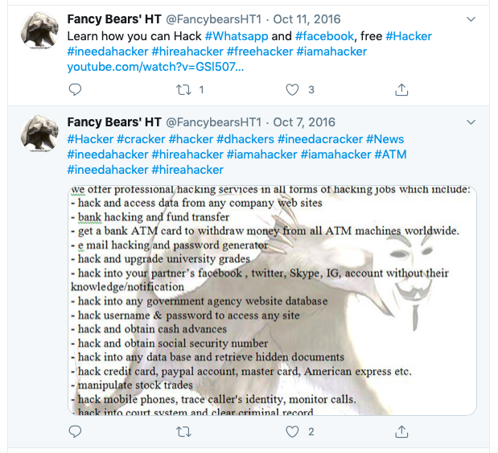Like the Oct 11 tweet
Screen dimensions: 498x453
tap(294, 90)
